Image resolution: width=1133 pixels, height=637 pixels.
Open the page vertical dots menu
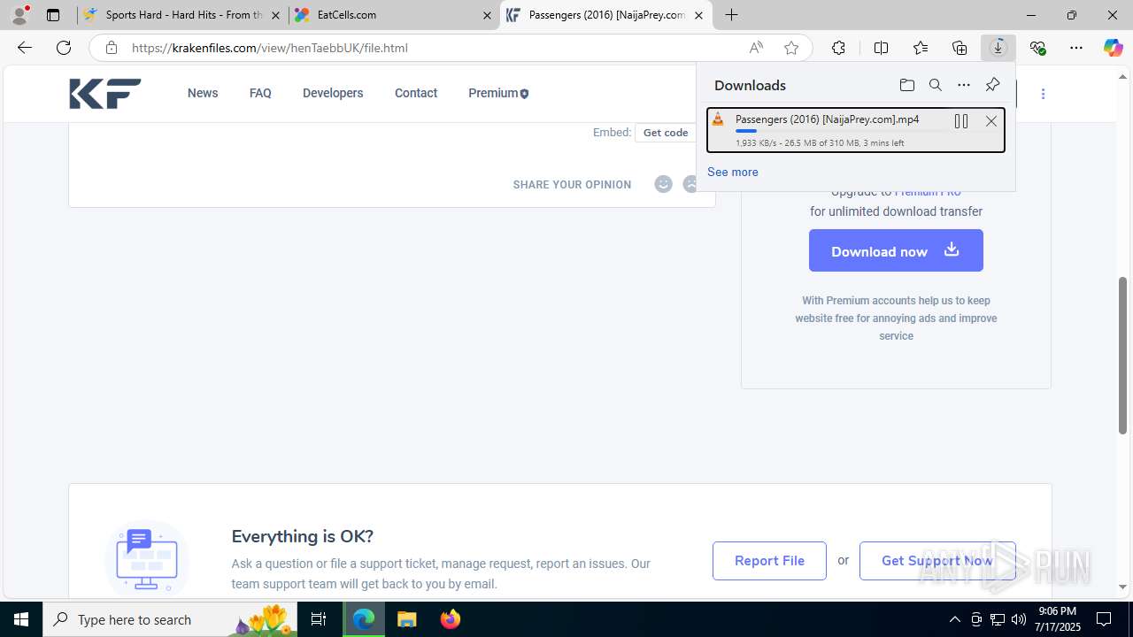click(x=1043, y=94)
